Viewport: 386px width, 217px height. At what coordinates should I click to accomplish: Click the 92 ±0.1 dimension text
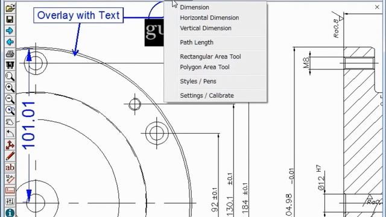click(x=215, y=200)
